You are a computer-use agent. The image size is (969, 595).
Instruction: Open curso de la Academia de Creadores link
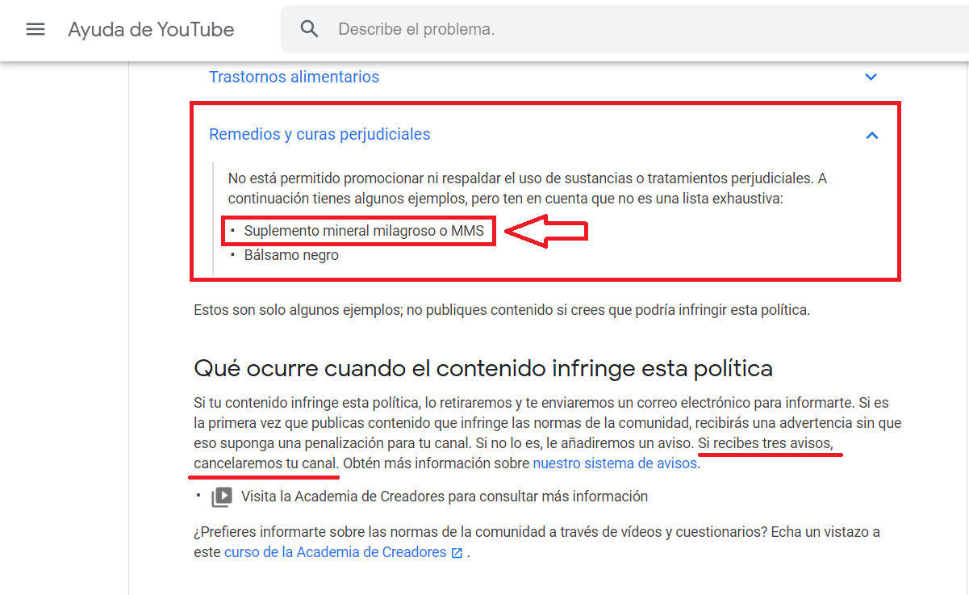335,552
